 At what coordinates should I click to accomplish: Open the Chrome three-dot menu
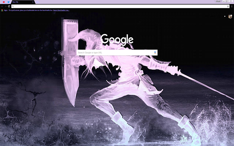232,6
